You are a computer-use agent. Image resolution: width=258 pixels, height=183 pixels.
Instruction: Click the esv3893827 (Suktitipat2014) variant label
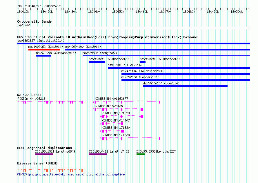point(41,41)
